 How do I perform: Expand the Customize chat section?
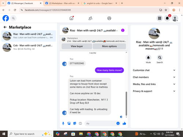pyautogui.click(x=154, y=70)
